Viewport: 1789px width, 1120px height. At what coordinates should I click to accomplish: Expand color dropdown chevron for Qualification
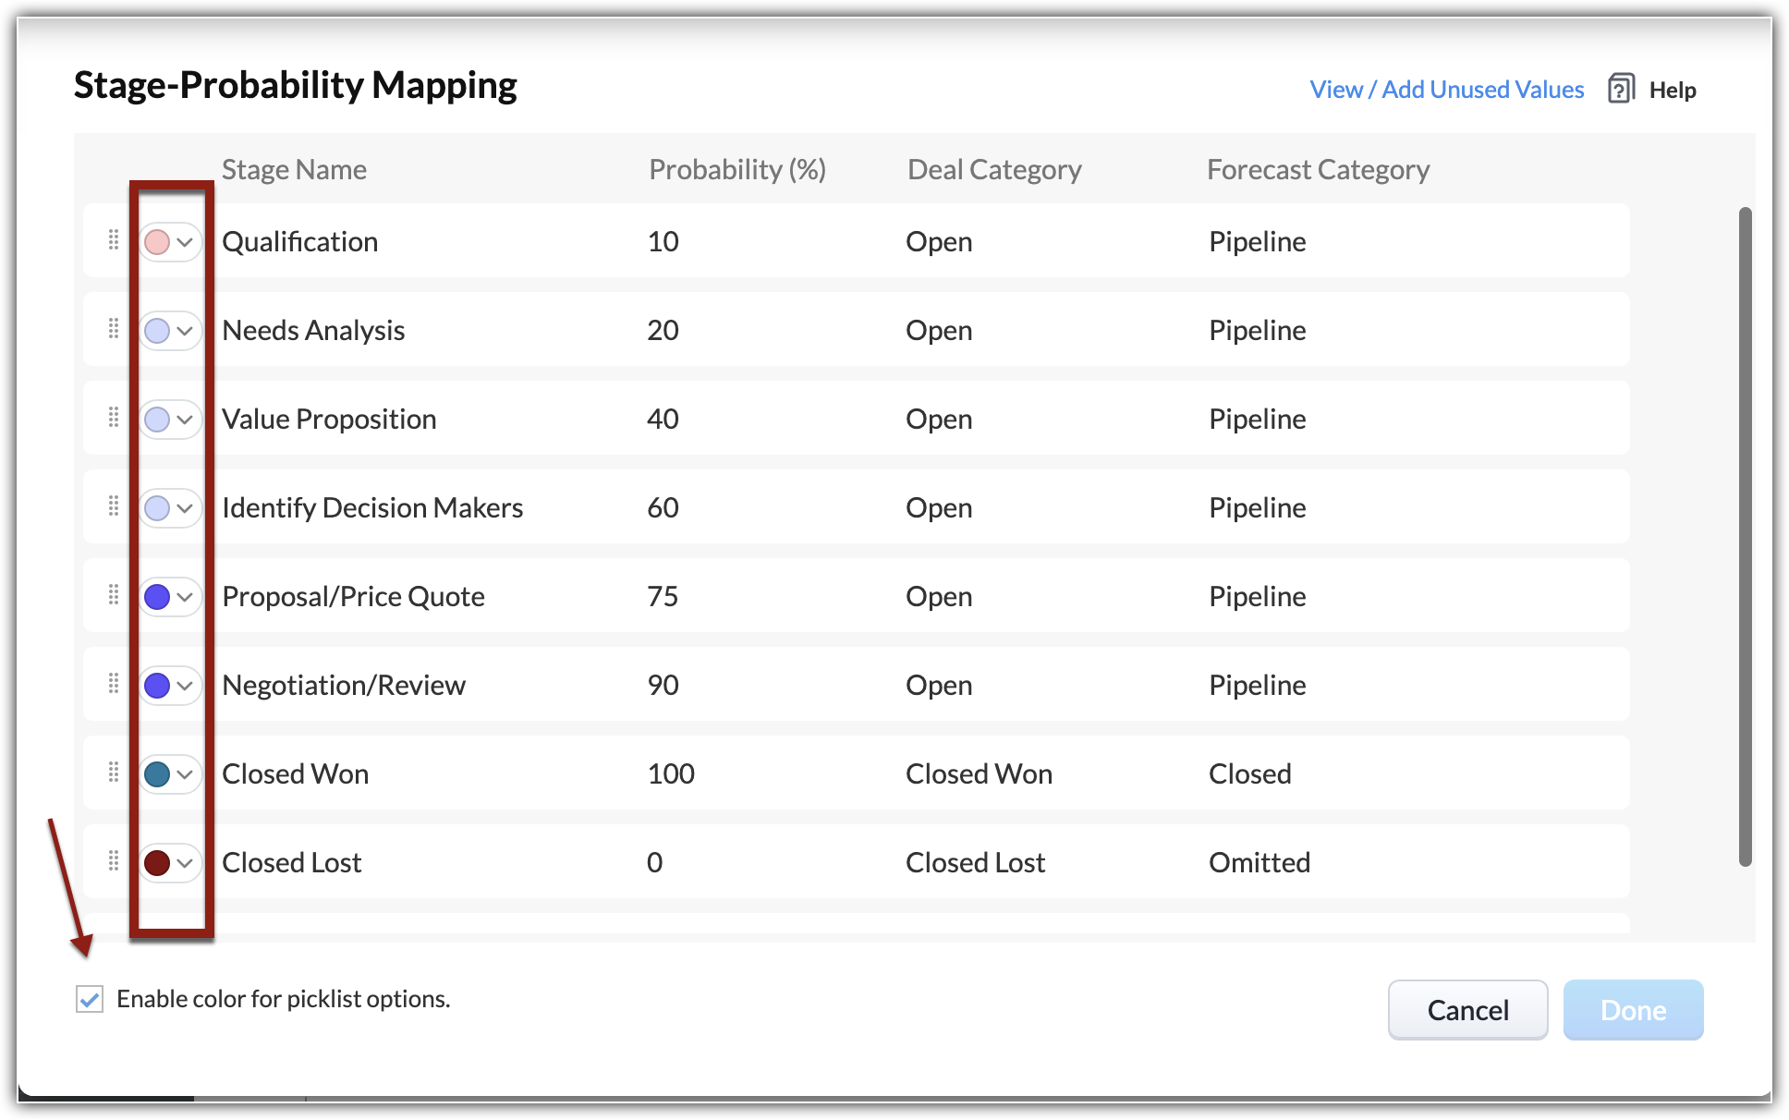185,242
